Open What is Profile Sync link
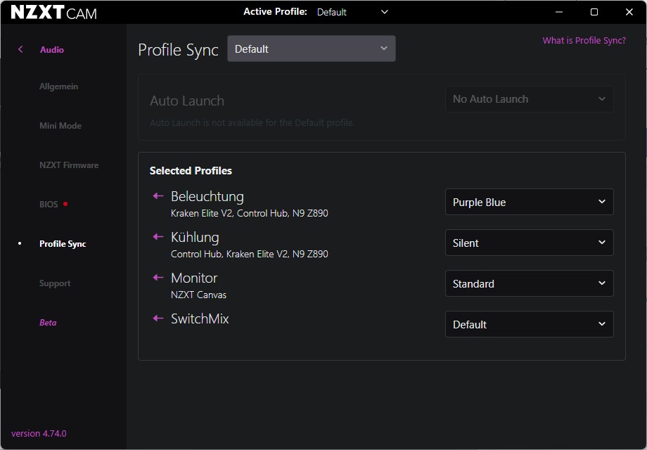The width and height of the screenshot is (647, 450). (584, 41)
